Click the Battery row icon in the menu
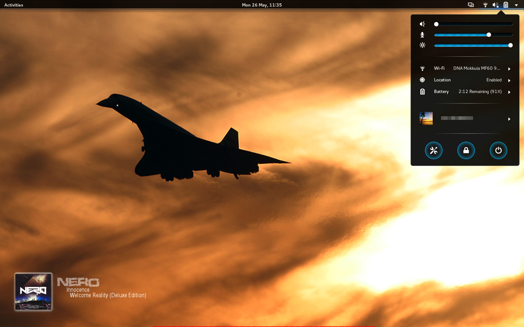The image size is (524, 327). tap(422, 92)
